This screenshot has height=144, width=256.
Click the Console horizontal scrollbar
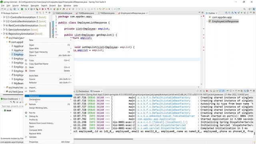(103, 139)
